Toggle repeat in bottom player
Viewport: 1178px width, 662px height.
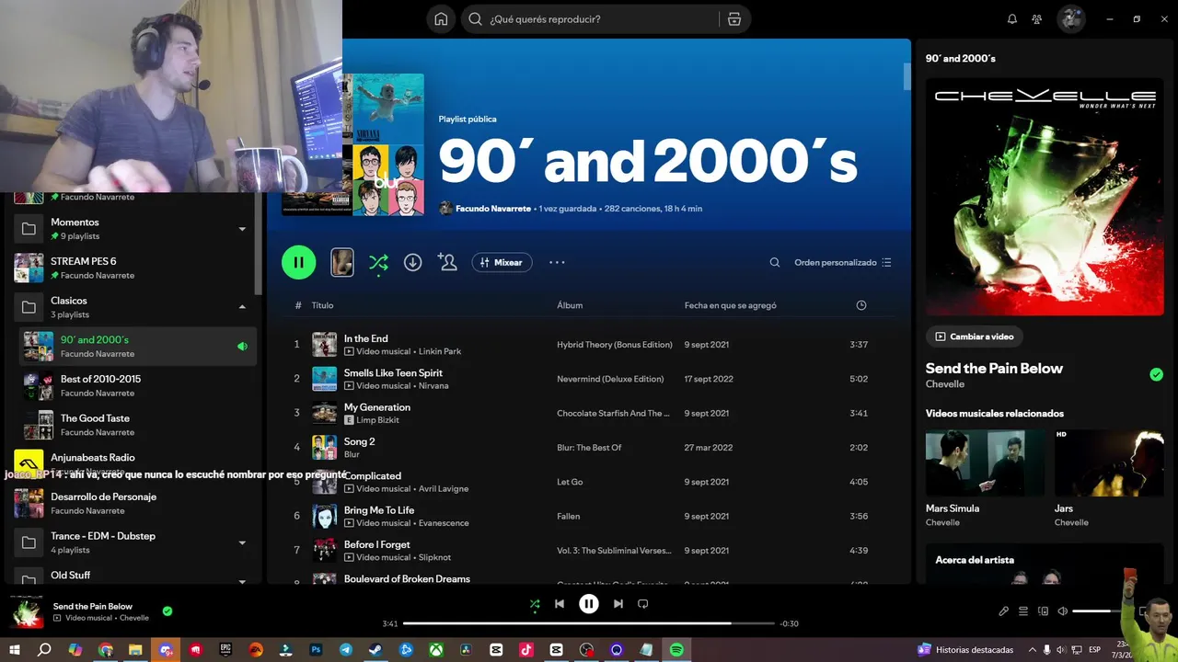643,604
